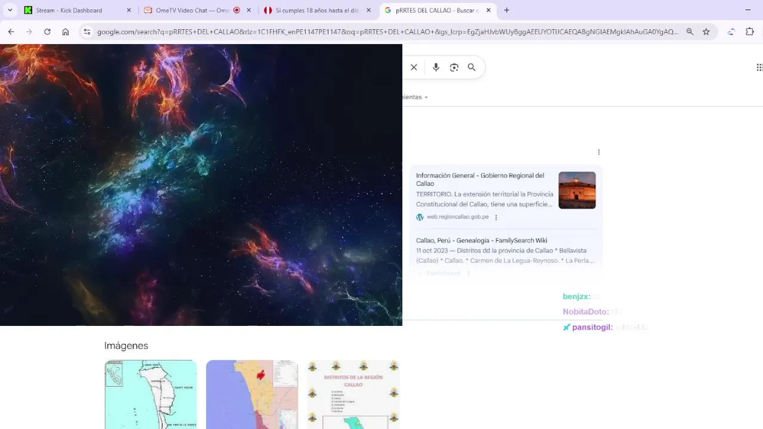The width and height of the screenshot is (763, 429).
Task: Click the Chrome profile sync icon
Action: coord(731,32)
